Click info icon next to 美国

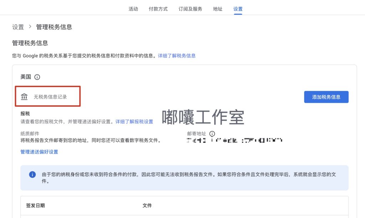coord(37,77)
